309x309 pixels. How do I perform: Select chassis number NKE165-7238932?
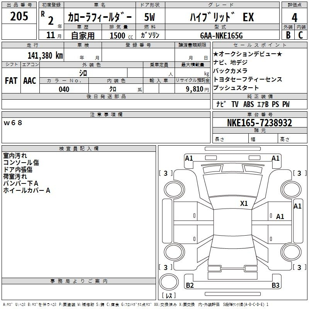260,123
